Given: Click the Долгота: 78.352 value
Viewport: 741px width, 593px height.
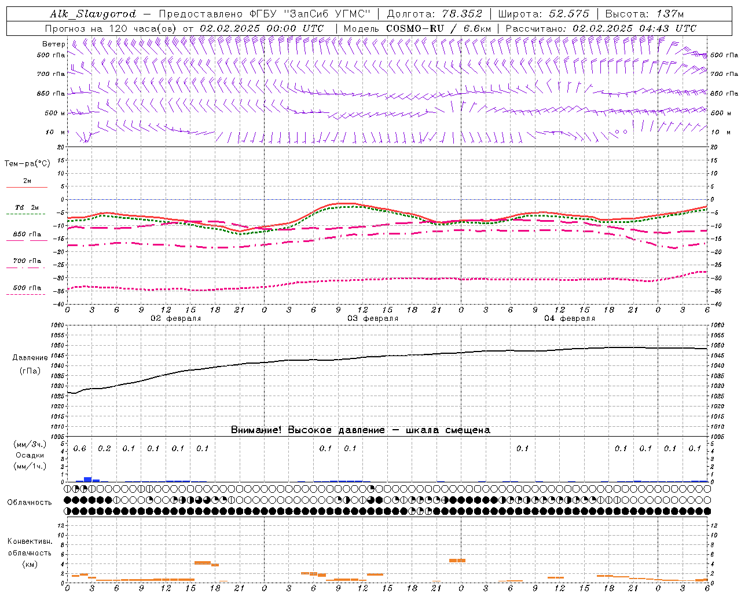Looking at the screenshot, I should click(434, 14).
